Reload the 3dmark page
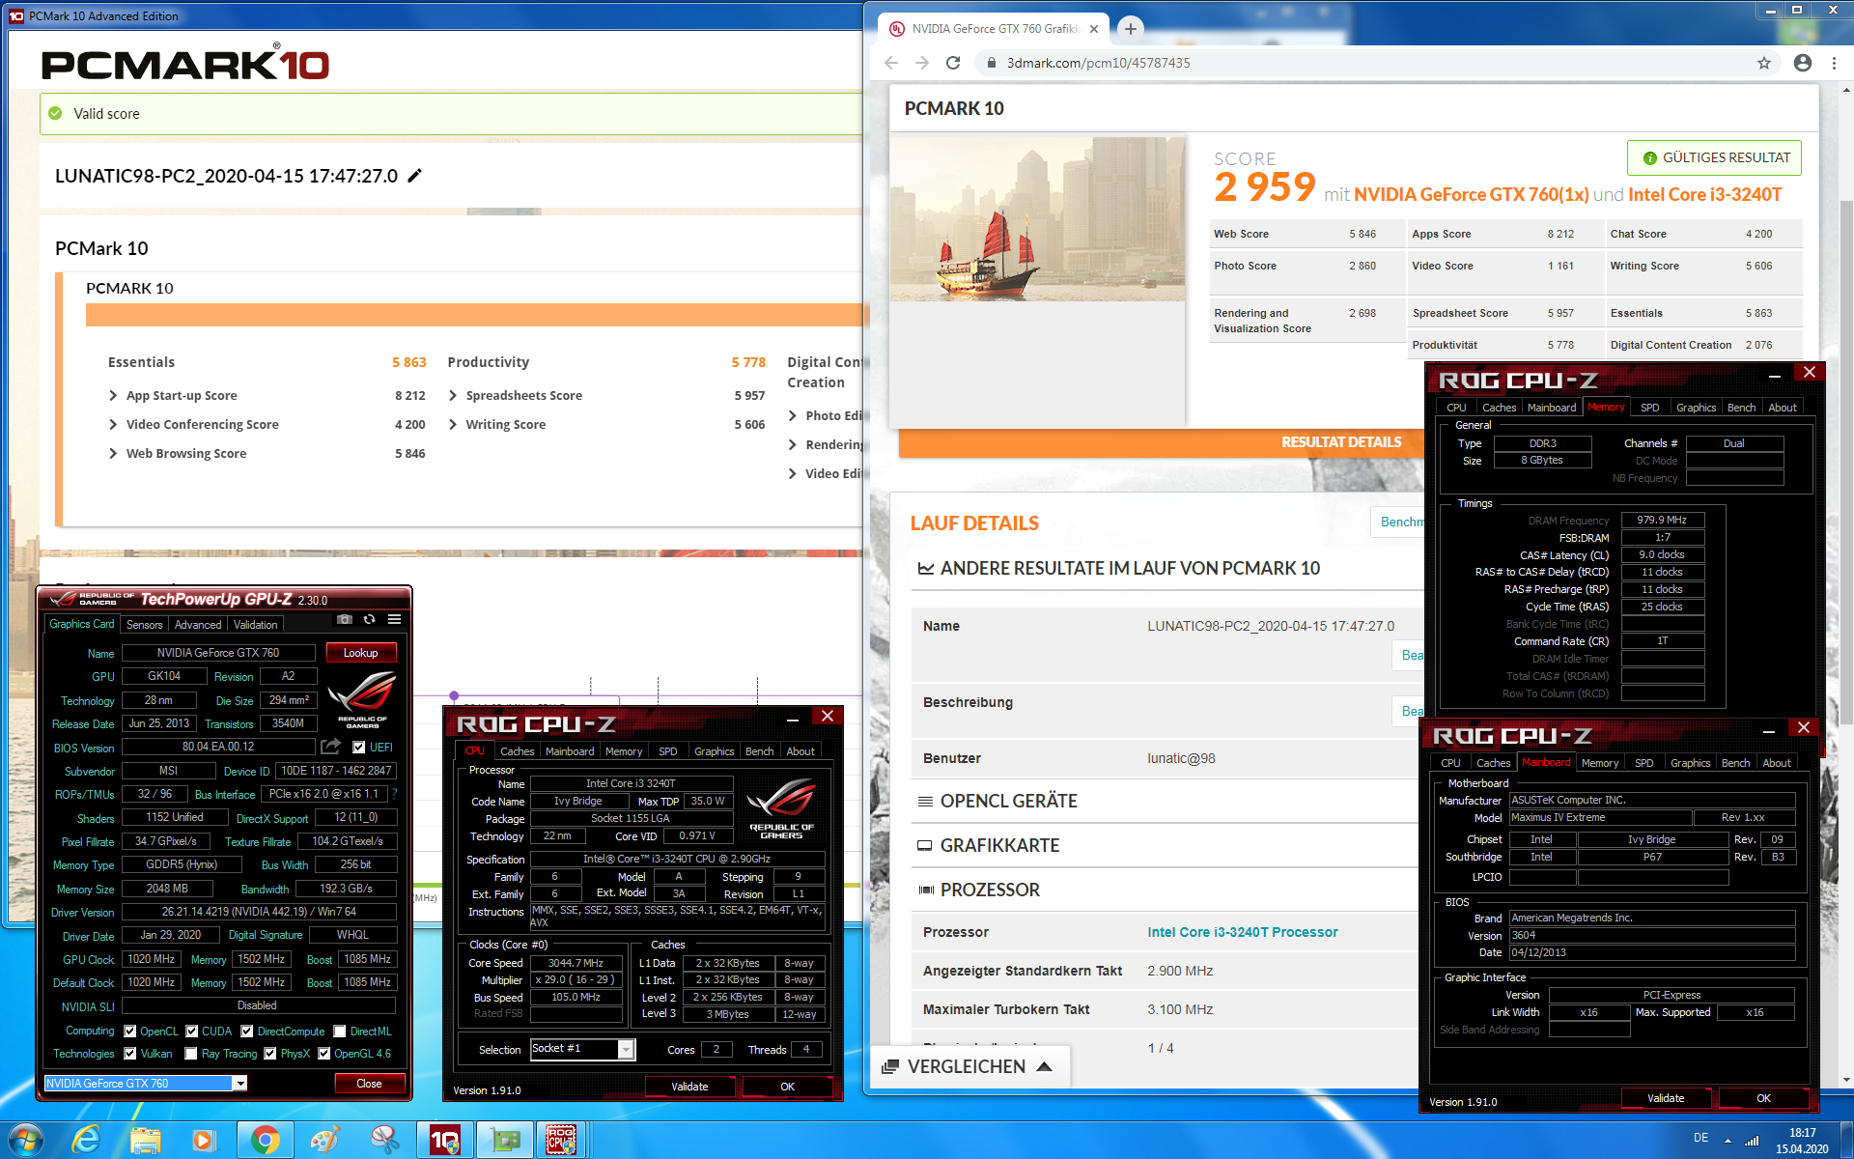 click(953, 63)
